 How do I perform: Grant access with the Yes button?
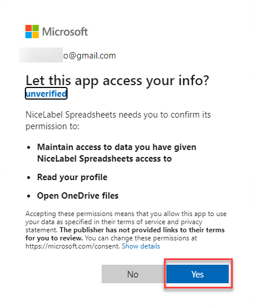click(198, 274)
